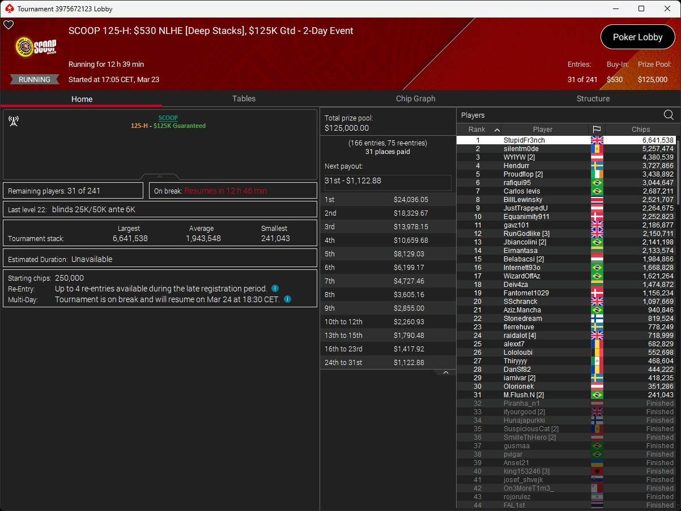Click StupidFr3nch's country flag
The image size is (681, 511).
coord(597,140)
